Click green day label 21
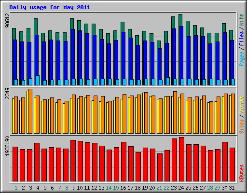 click(x=159, y=188)
